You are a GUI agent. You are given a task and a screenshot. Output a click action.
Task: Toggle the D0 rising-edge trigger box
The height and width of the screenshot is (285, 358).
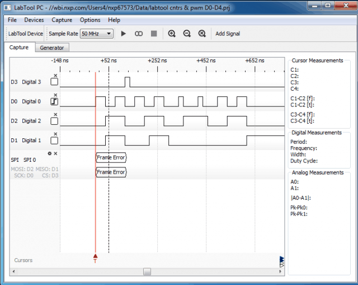coord(54,101)
